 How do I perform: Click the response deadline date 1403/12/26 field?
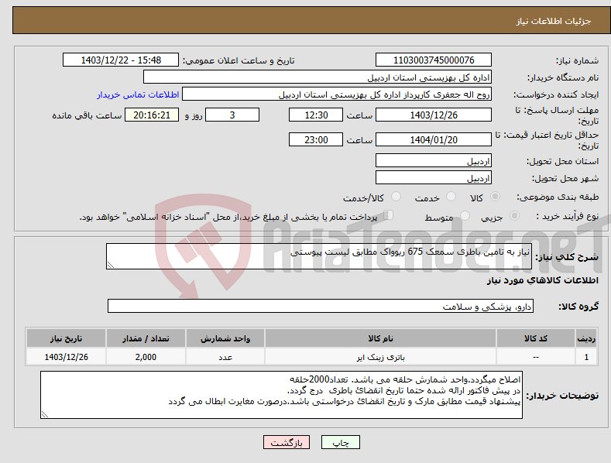coord(434,115)
